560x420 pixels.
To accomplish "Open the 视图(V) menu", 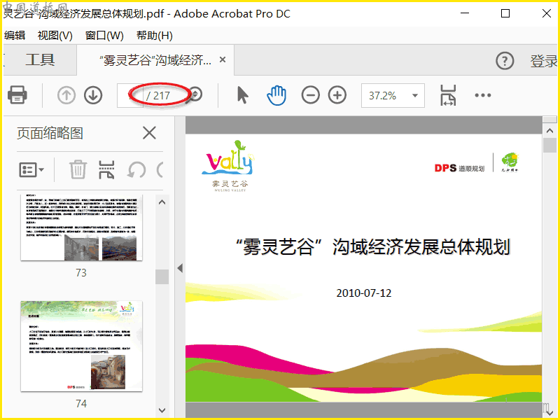I will pos(55,36).
